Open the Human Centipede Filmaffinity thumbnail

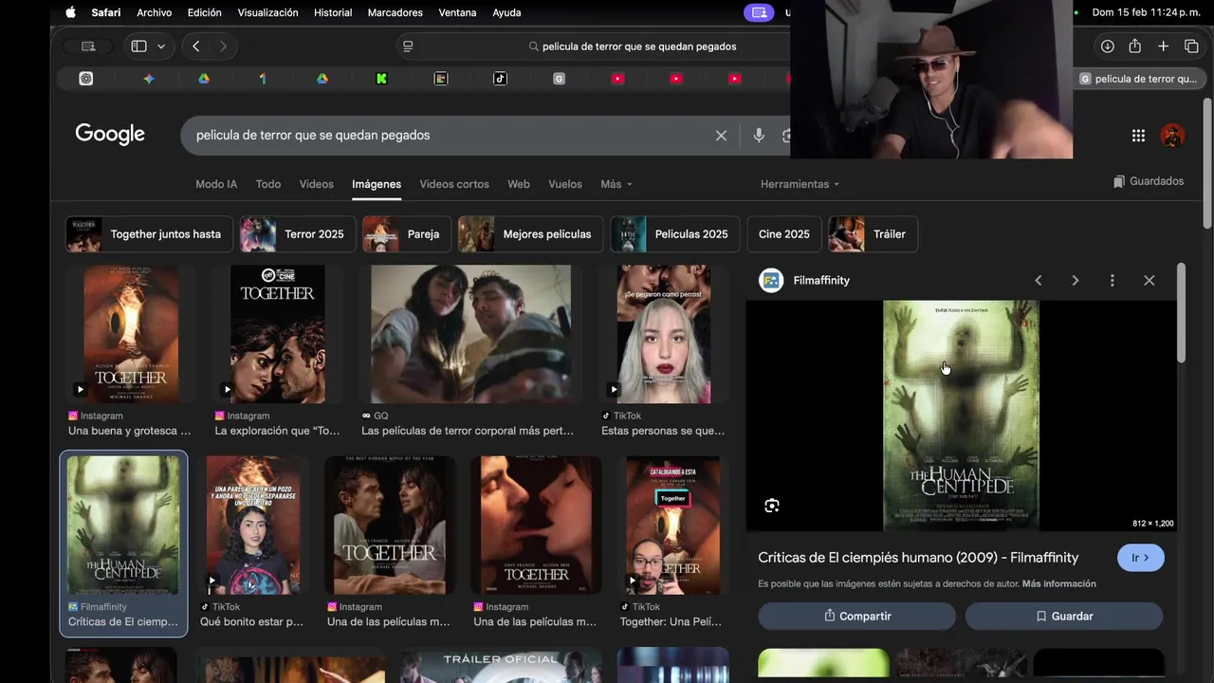tap(123, 526)
